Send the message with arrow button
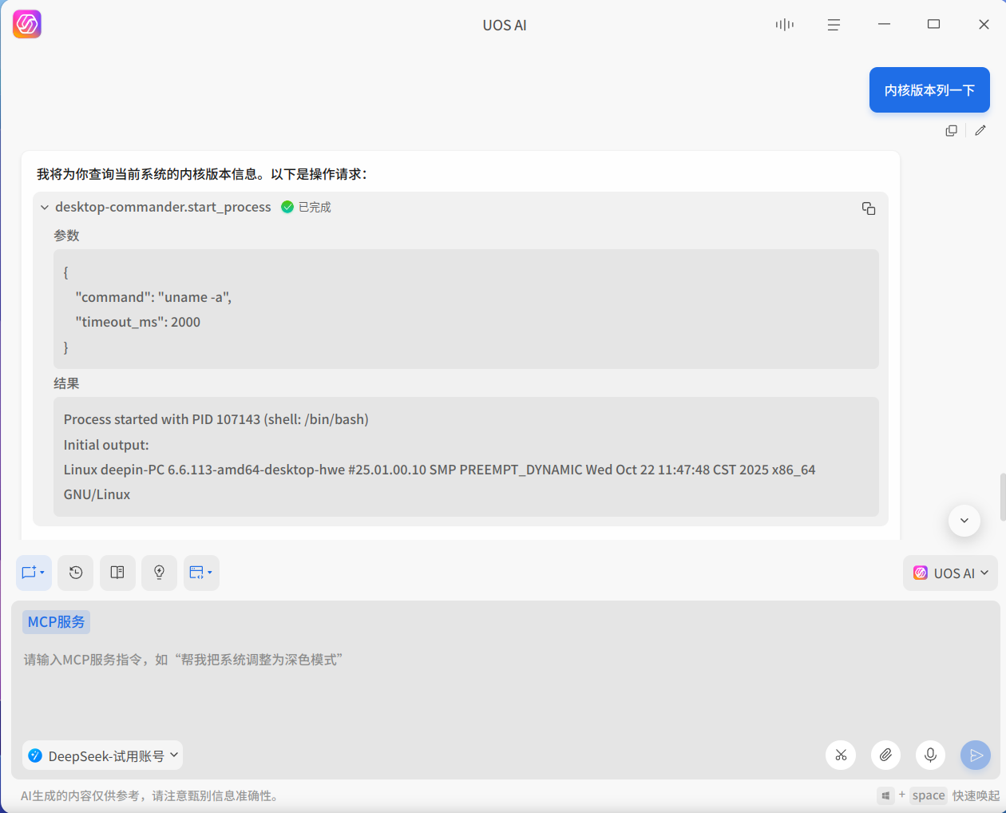The height and width of the screenshot is (813, 1006). tap(976, 755)
